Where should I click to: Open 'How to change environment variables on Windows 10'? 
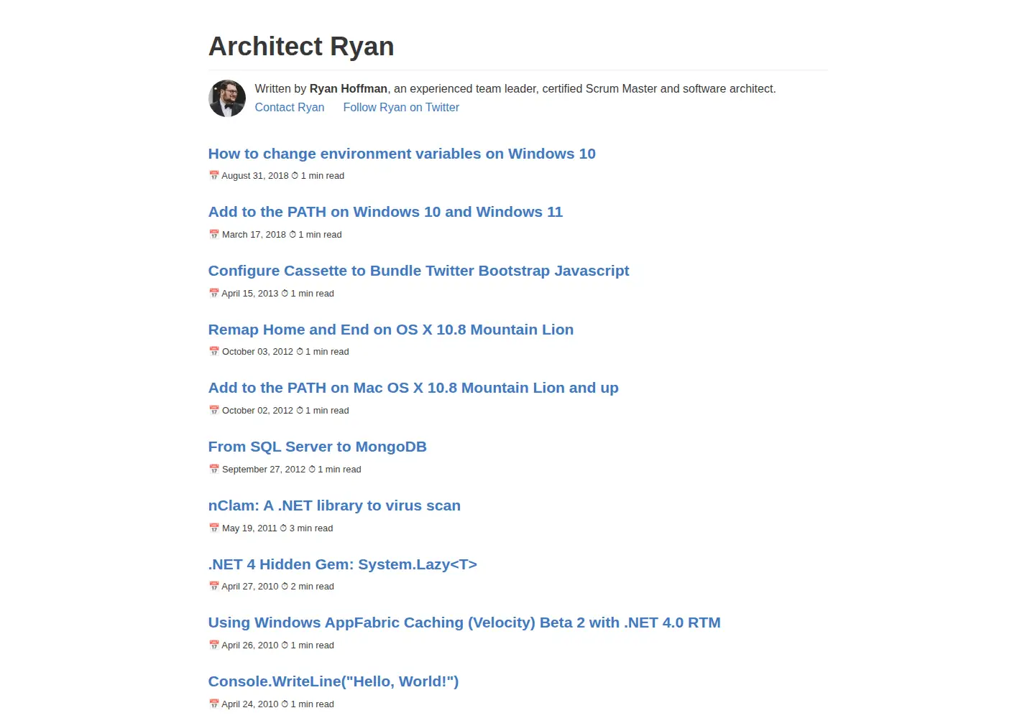coord(402,154)
